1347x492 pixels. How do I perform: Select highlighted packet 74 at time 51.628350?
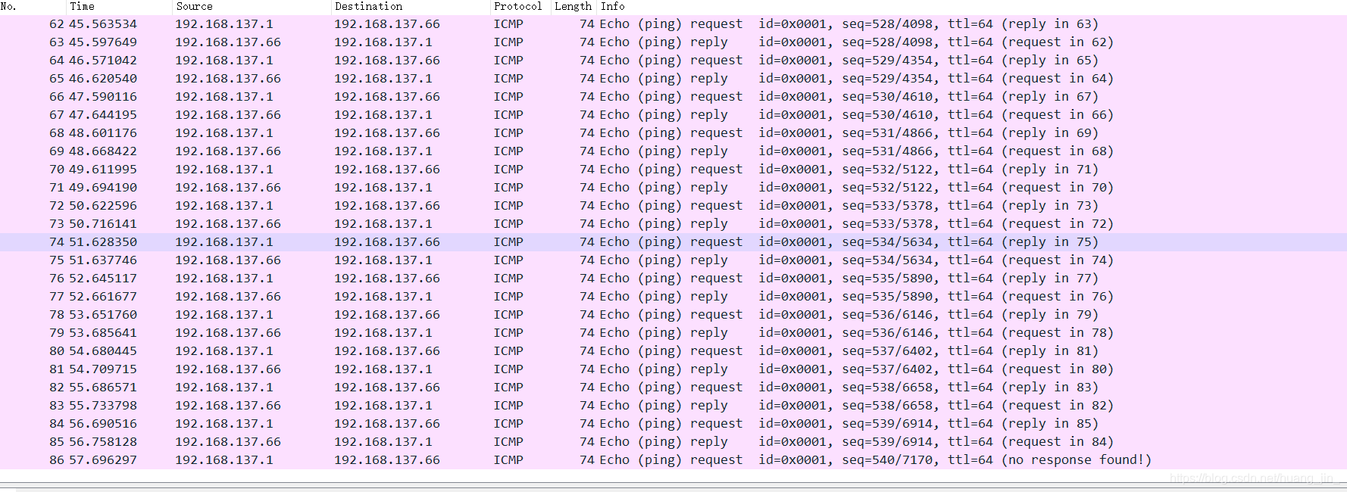point(673,242)
